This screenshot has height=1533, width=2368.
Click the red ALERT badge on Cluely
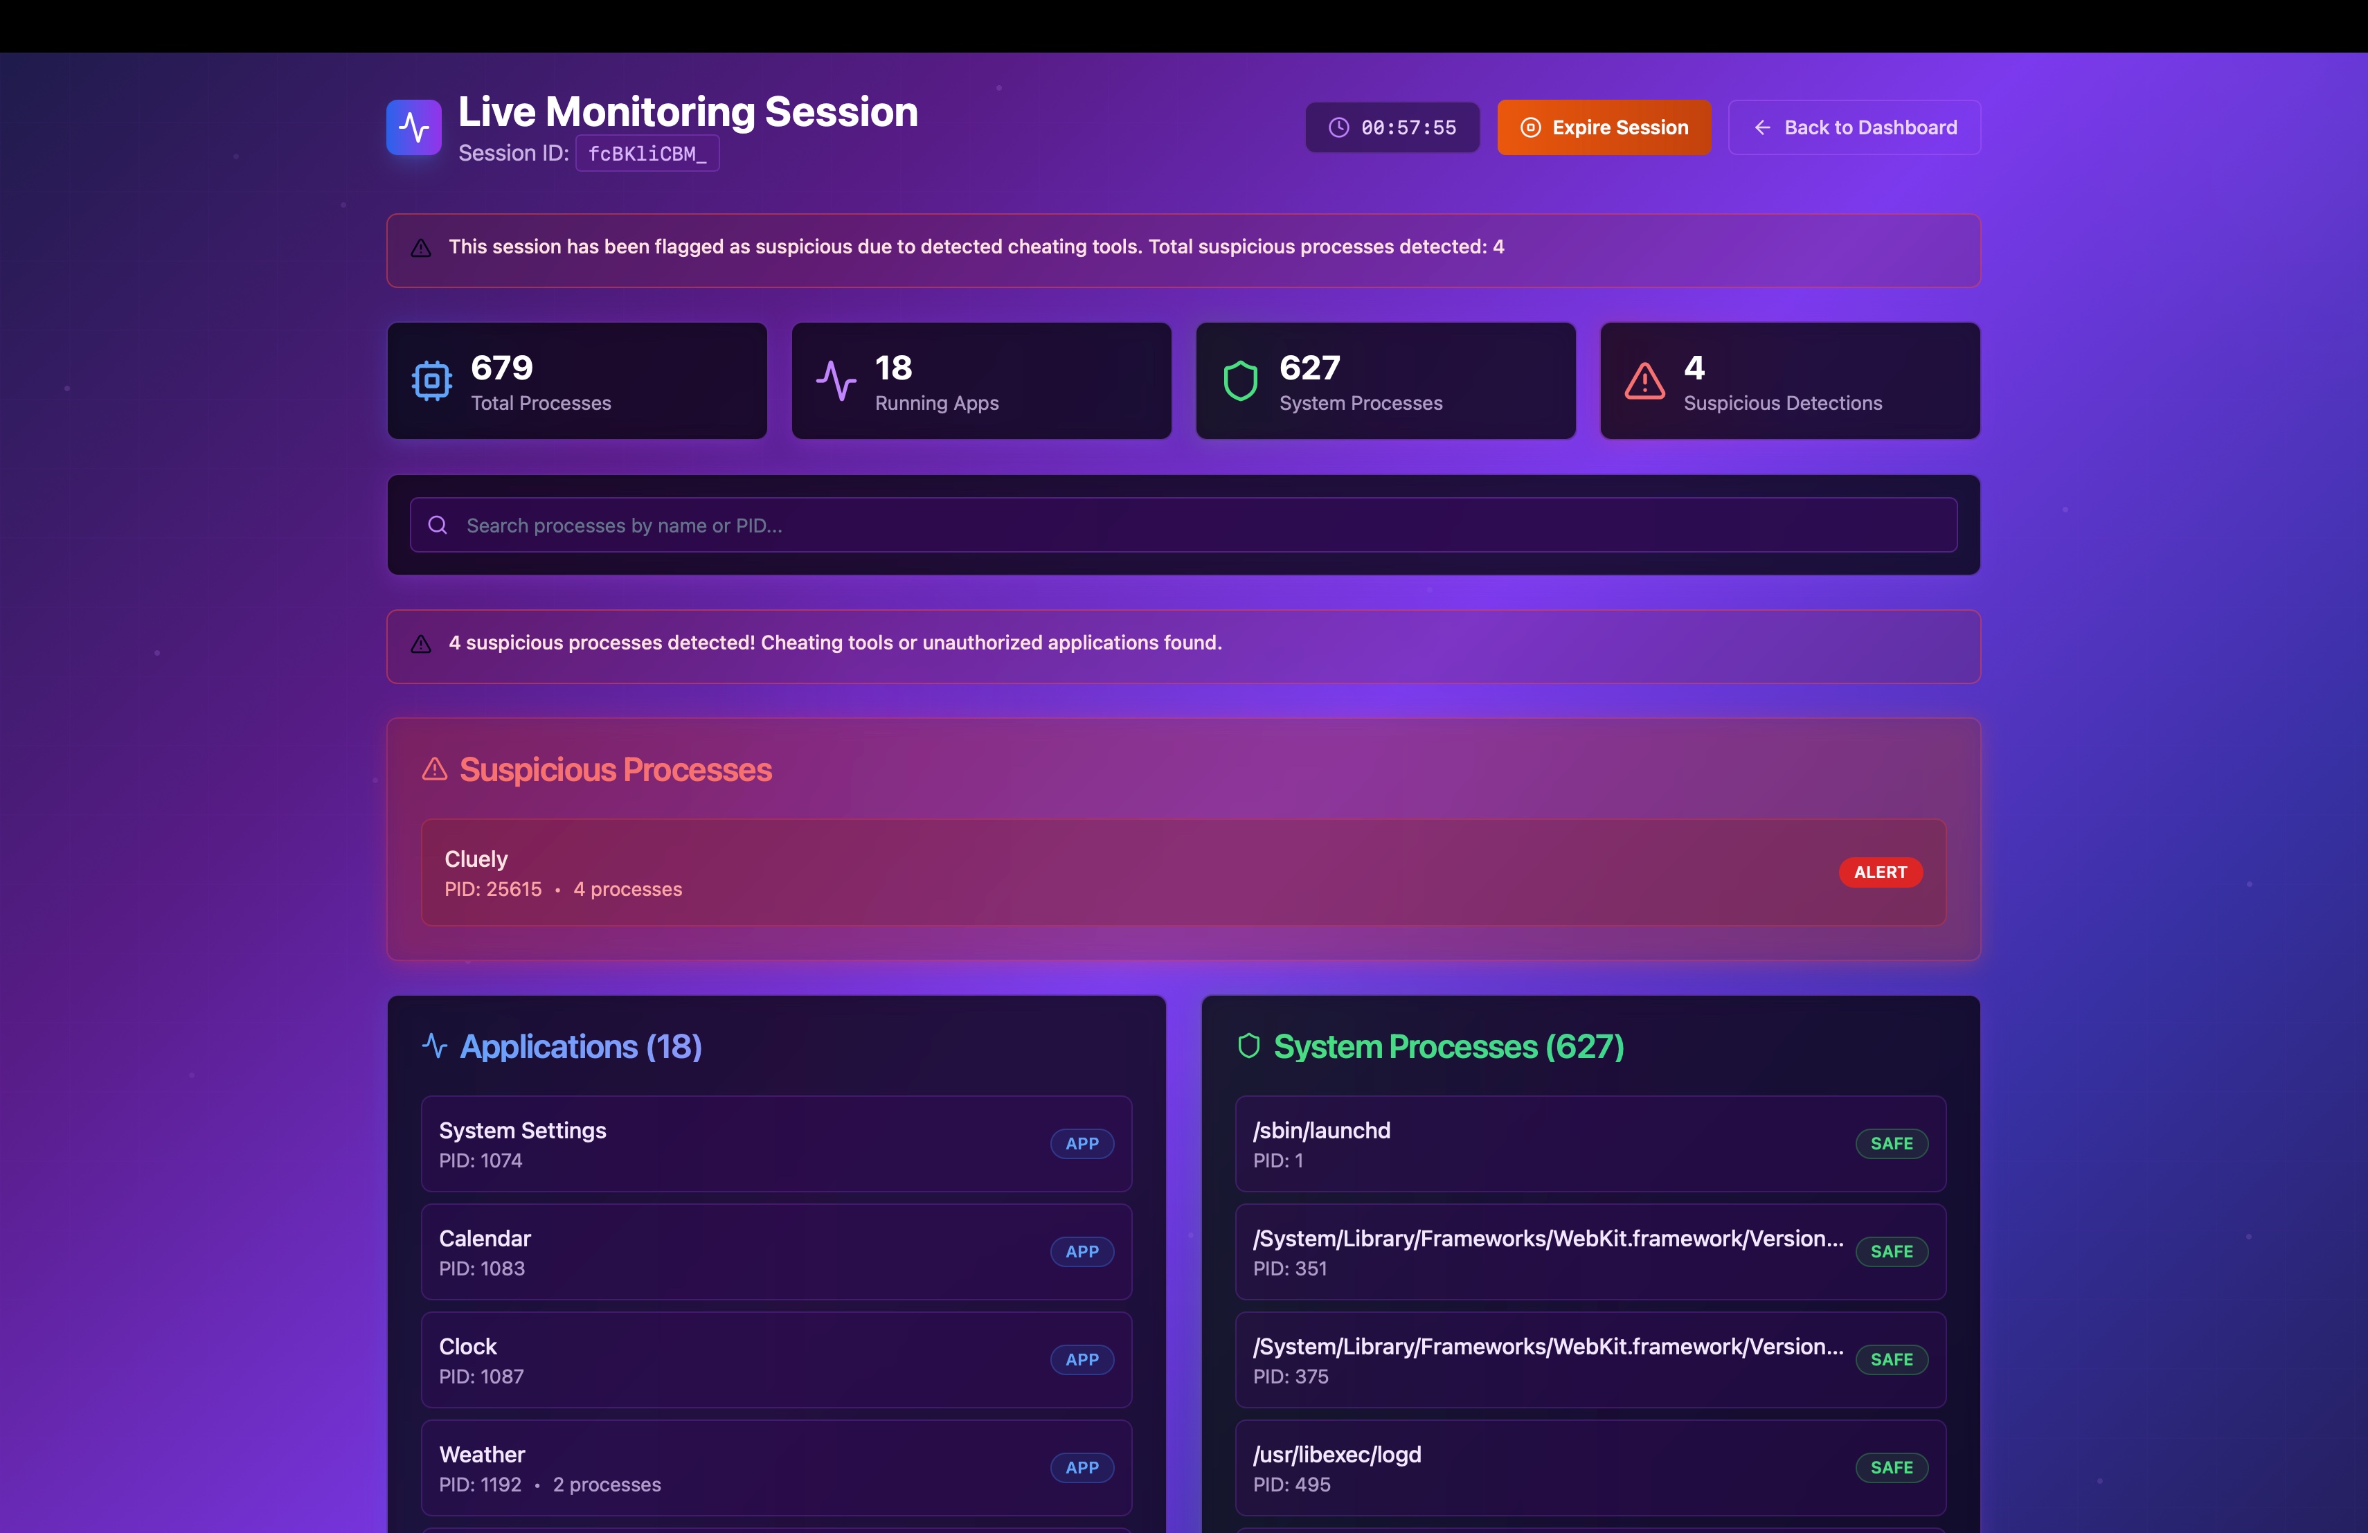coord(1881,872)
